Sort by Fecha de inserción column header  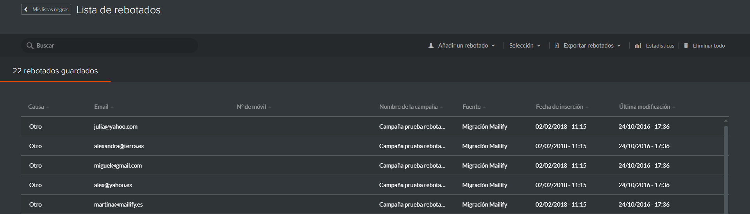(559, 107)
